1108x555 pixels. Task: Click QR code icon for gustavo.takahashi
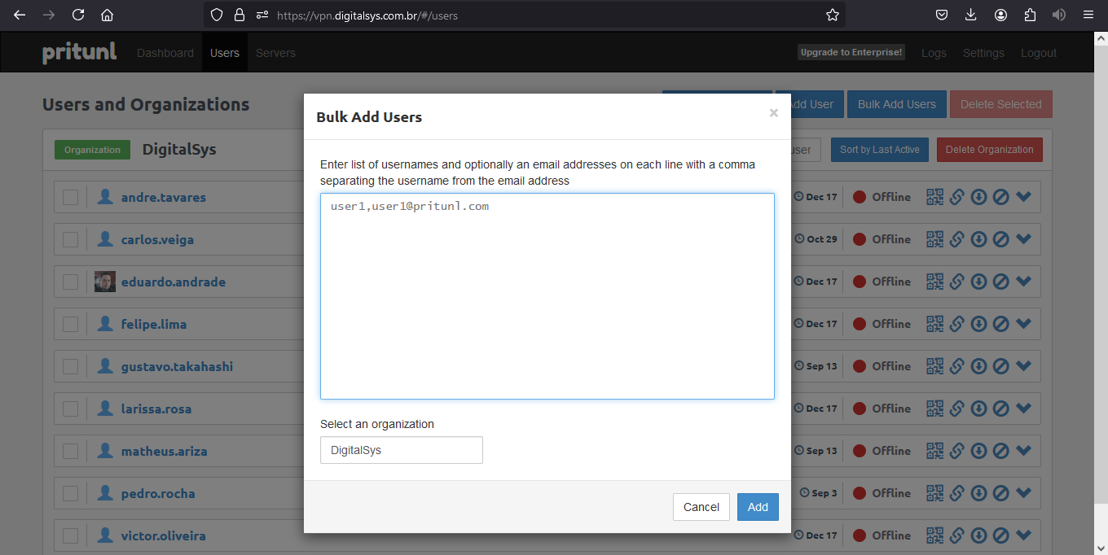pyautogui.click(x=934, y=366)
